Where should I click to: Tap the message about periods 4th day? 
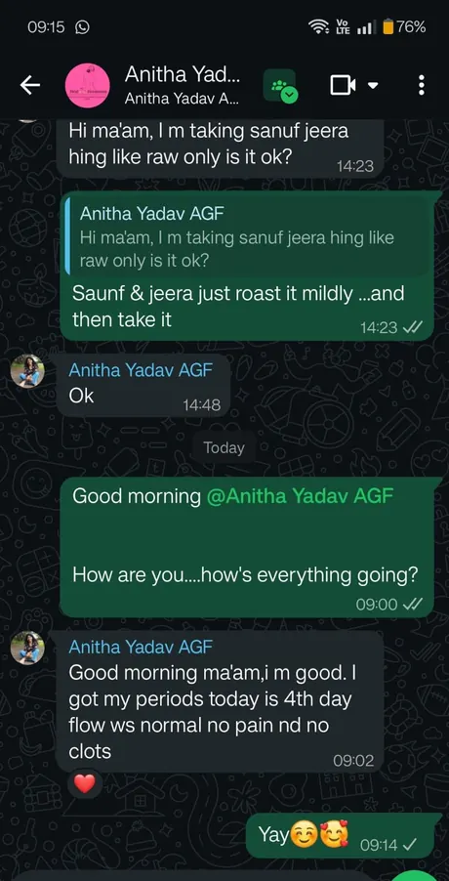tap(220, 701)
